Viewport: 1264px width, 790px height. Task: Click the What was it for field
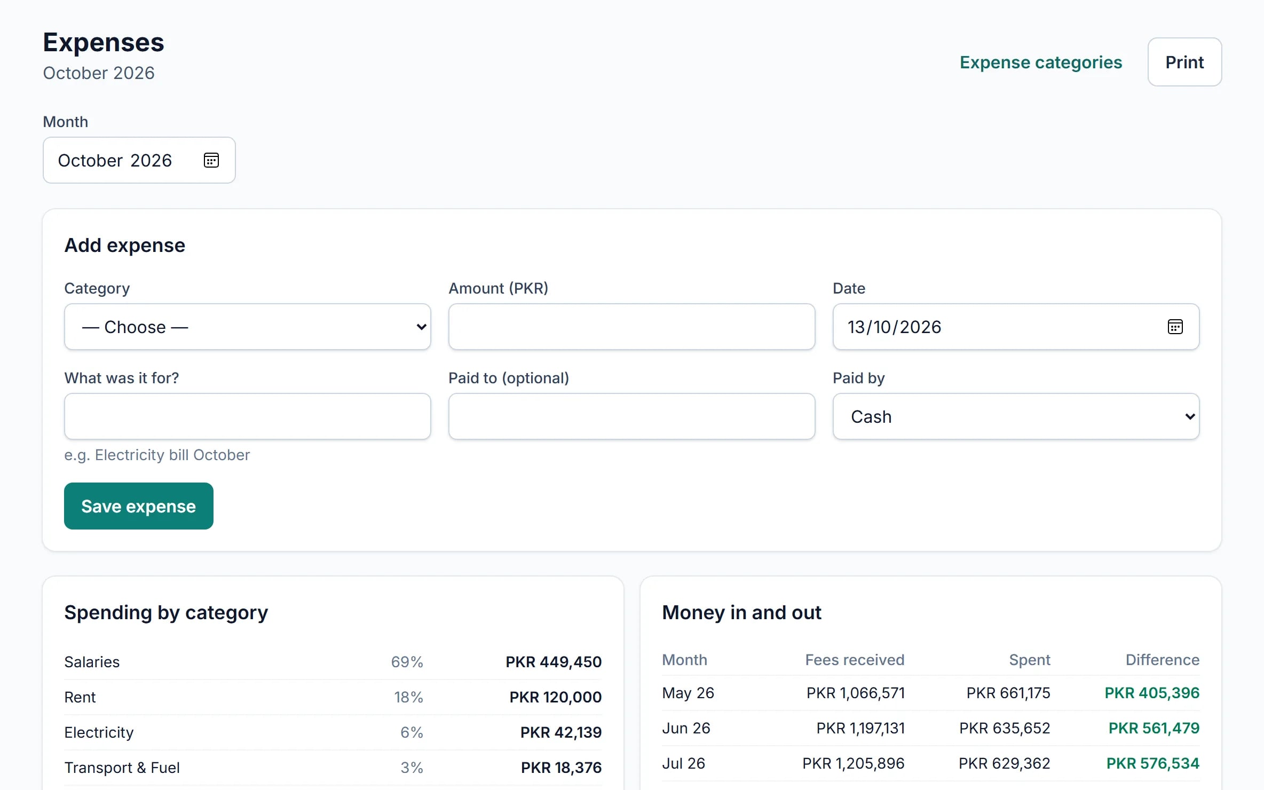pyautogui.click(x=248, y=416)
